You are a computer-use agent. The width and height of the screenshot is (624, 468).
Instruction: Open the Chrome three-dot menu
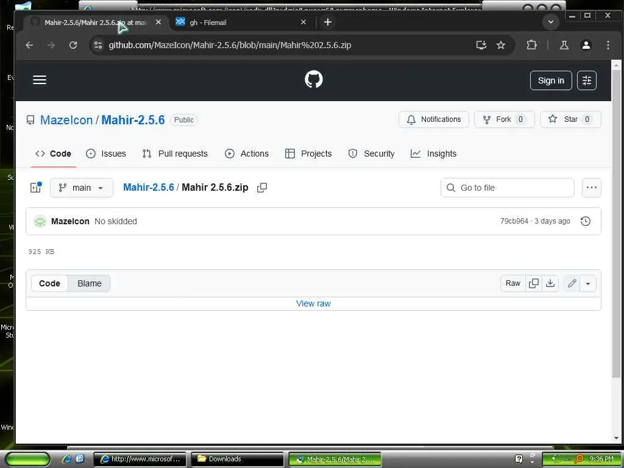pos(608,45)
